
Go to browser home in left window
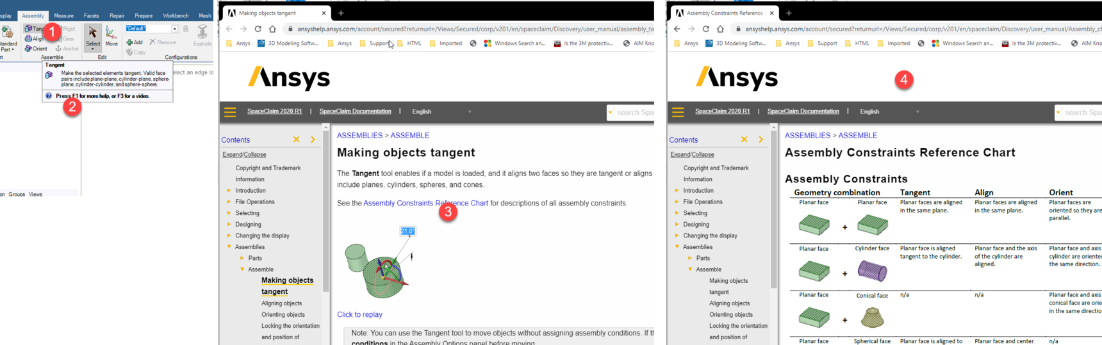(x=272, y=29)
